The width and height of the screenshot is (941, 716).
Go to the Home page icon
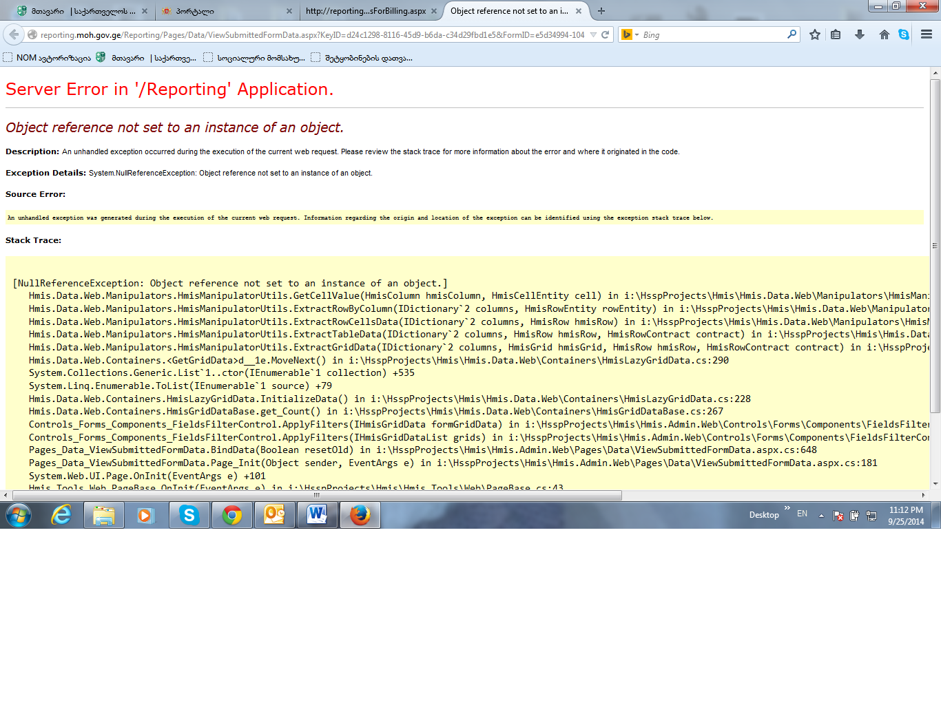click(x=884, y=34)
